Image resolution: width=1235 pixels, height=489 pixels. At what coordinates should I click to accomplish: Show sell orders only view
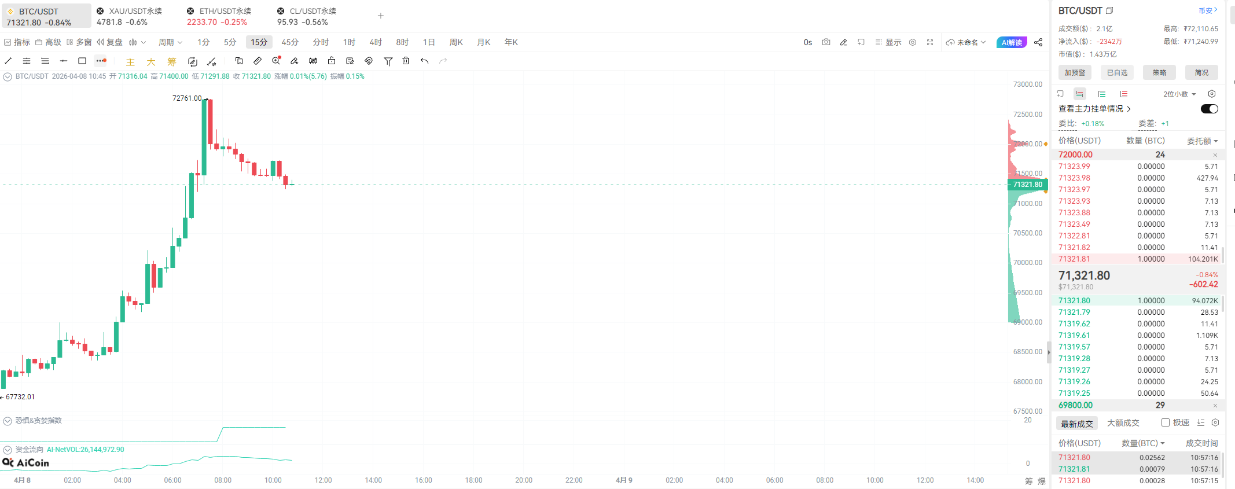coord(1123,94)
